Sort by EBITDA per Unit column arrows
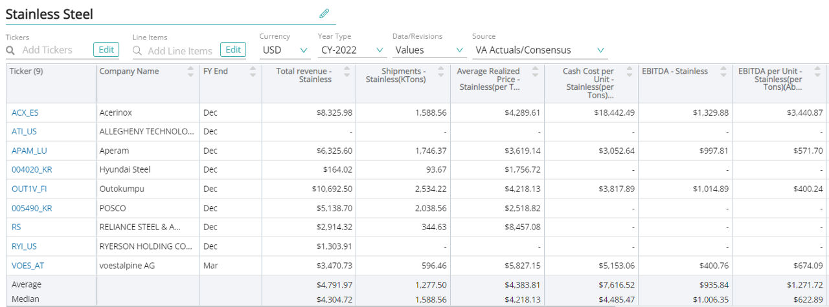 [818, 71]
